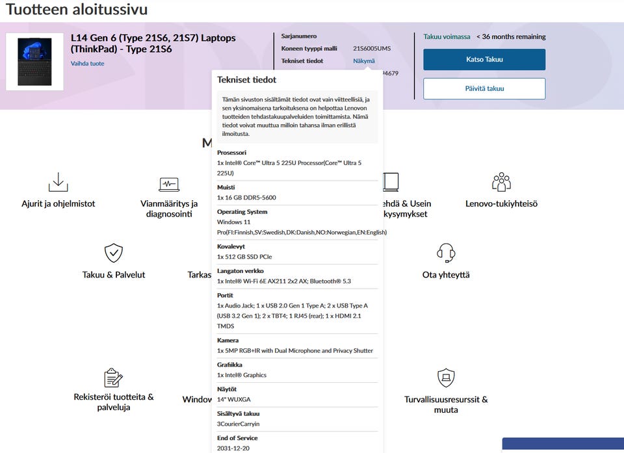This screenshot has height=453, width=624.
Task: Click the Katso Takuu button
Action: point(484,59)
